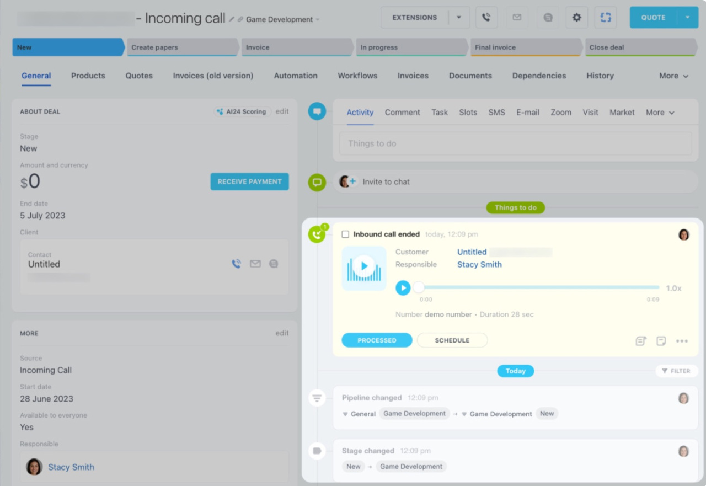Image resolution: width=706 pixels, height=486 pixels.
Task: Click the pencil icon beside the deal title
Action: pyautogui.click(x=232, y=19)
